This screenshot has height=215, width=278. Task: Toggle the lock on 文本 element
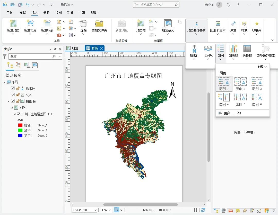point(18,95)
